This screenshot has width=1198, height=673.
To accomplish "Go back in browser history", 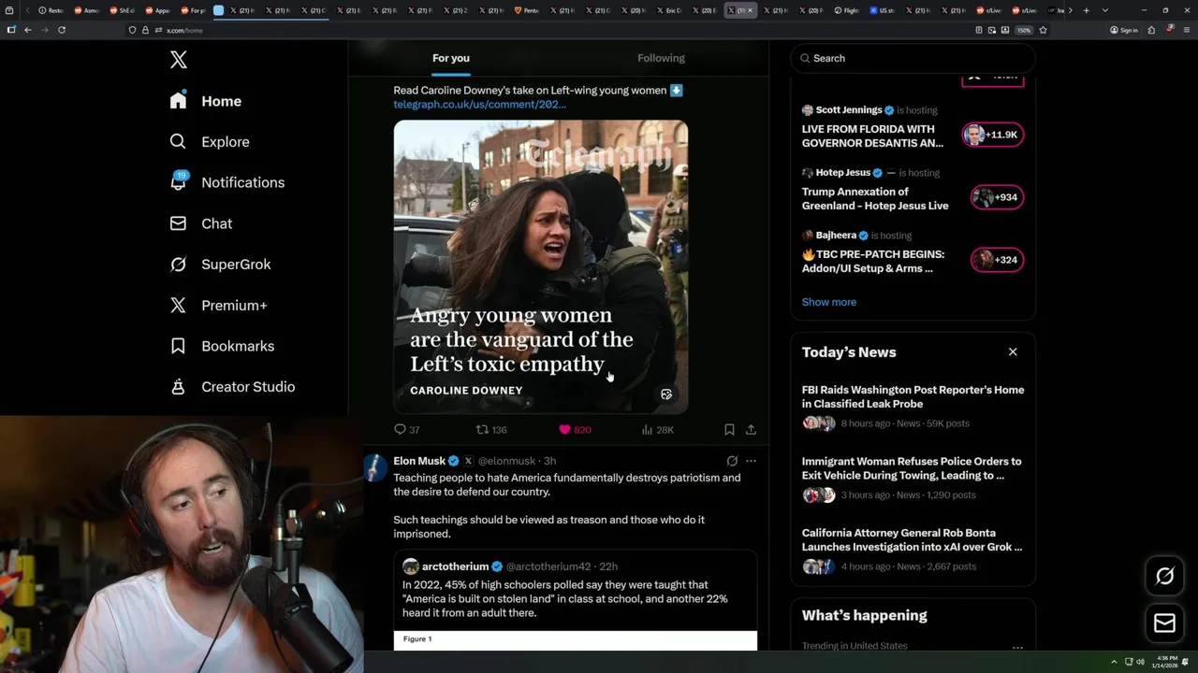I will click(28, 30).
